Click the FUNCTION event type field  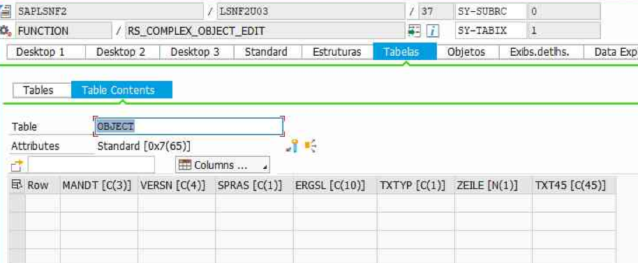click(63, 31)
